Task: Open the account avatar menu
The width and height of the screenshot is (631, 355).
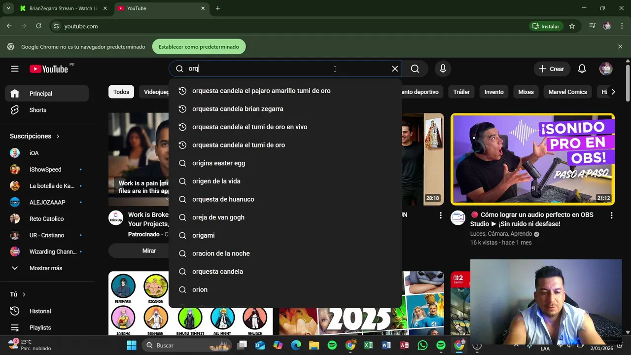Action: pyautogui.click(x=606, y=69)
